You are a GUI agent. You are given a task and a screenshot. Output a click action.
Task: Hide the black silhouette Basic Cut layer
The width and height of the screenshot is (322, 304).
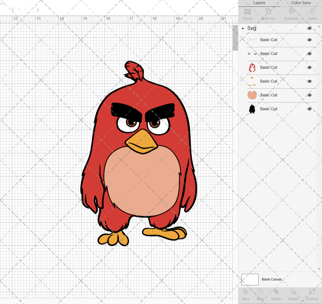pos(309,109)
